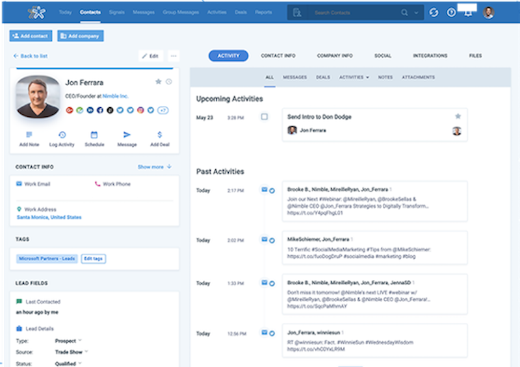Click mail icon on 1:33 PM activity
The width and height of the screenshot is (520, 367).
[265, 283]
